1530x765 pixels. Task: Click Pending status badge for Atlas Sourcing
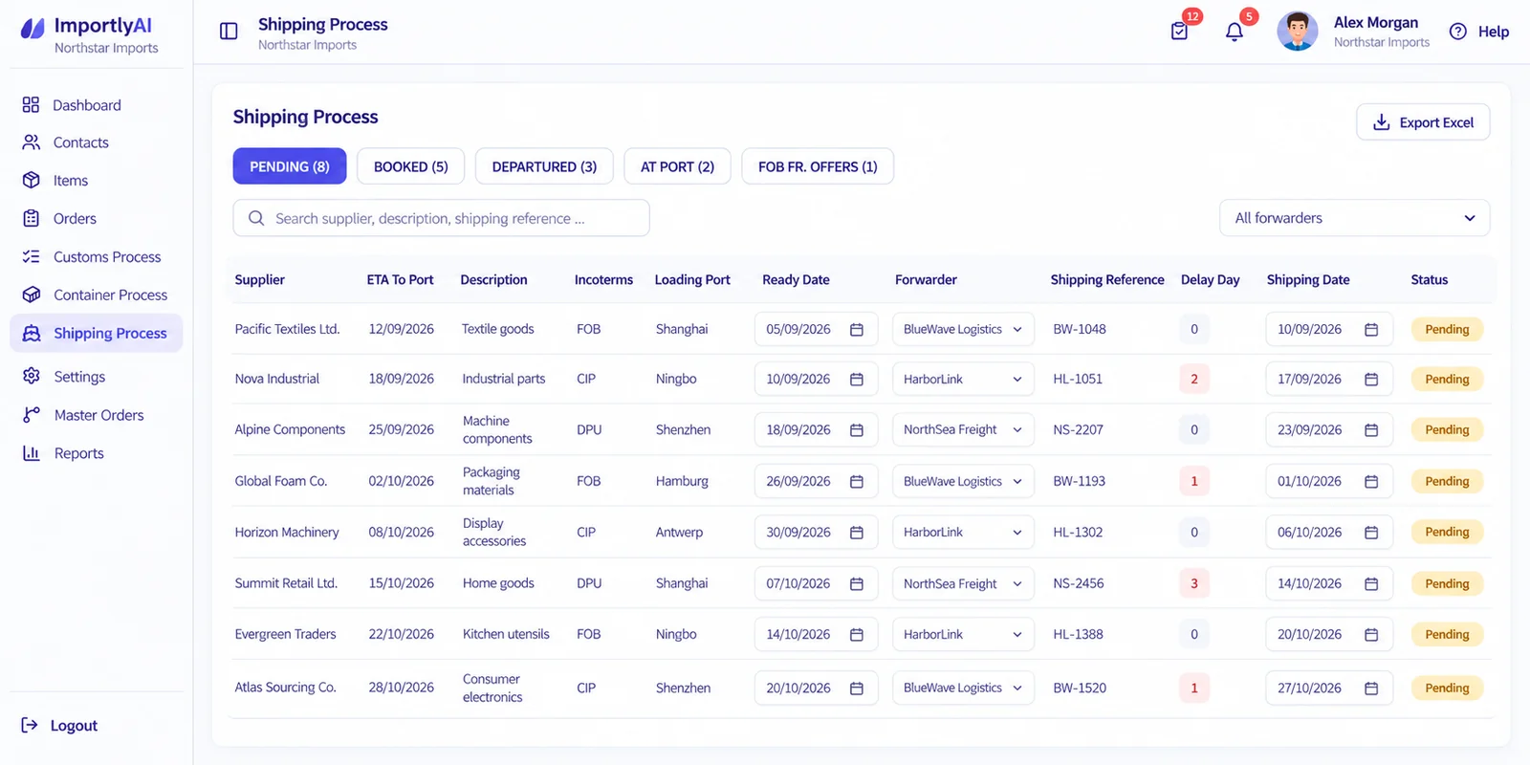pos(1447,688)
